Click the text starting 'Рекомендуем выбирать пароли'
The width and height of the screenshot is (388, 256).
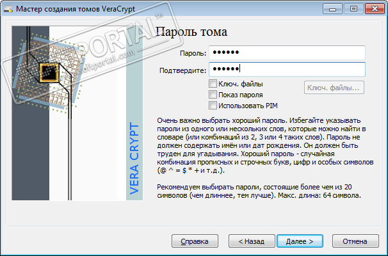pos(259,191)
